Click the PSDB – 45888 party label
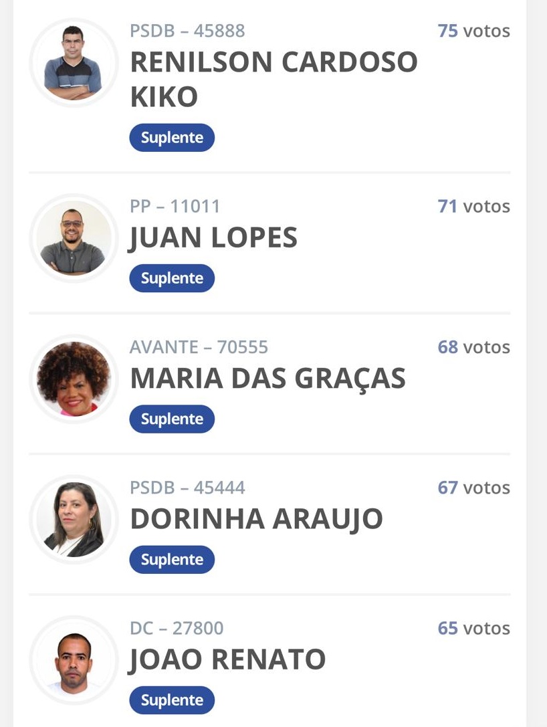The image size is (547, 727). (187, 31)
